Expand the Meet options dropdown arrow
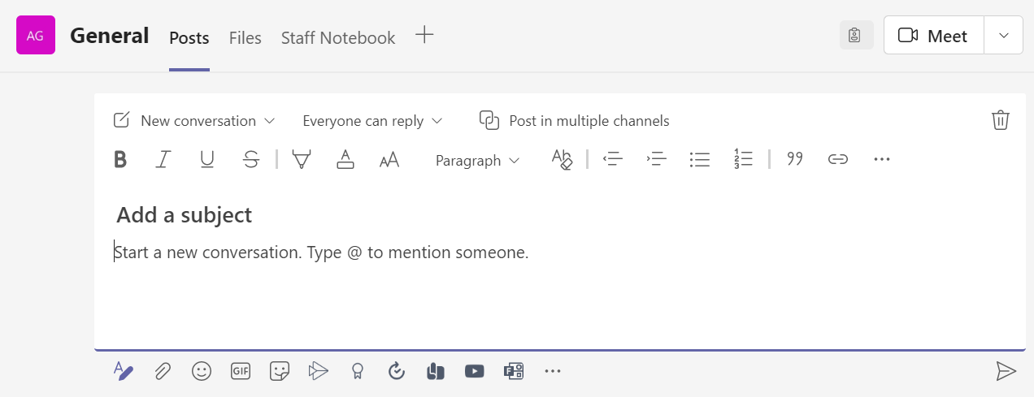The height and width of the screenshot is (397, 1034). click(x=1004, y=36)
